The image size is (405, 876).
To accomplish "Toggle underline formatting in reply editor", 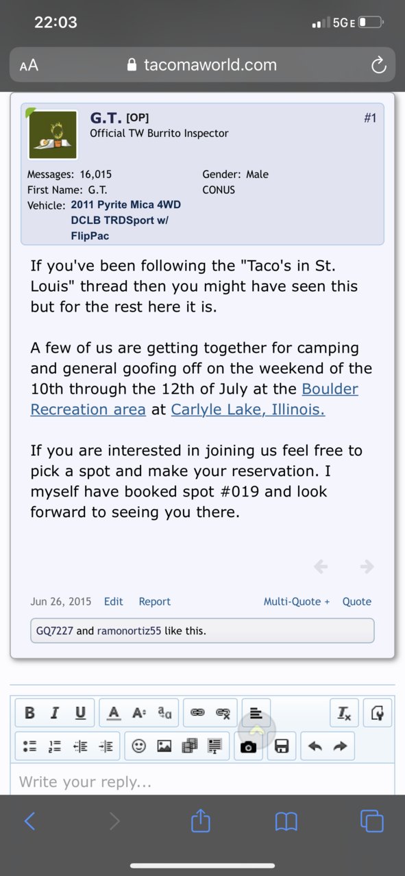I will click(80, 713).
